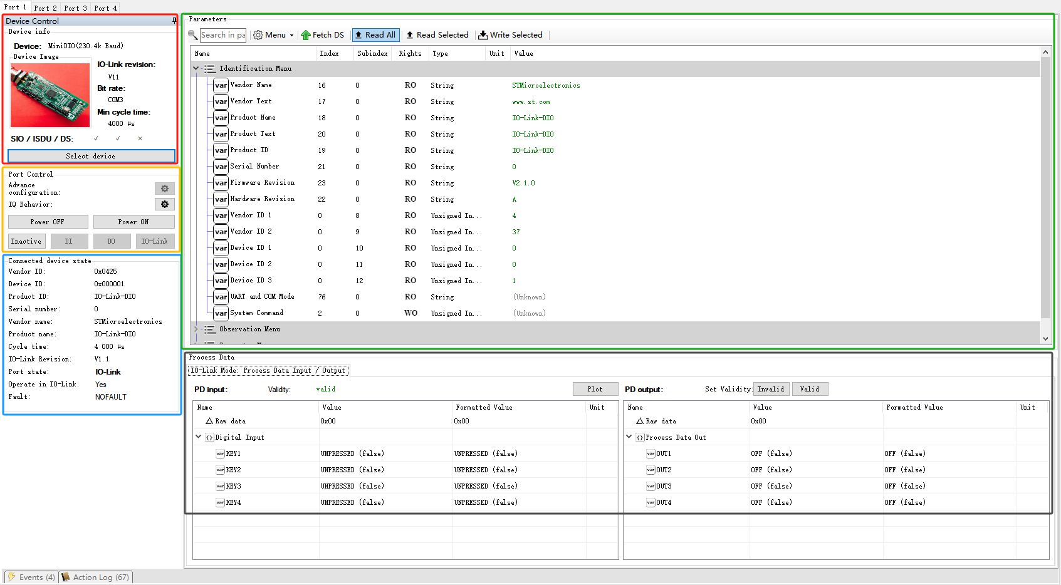Click the Identification Menu list icon

(210, 69)
